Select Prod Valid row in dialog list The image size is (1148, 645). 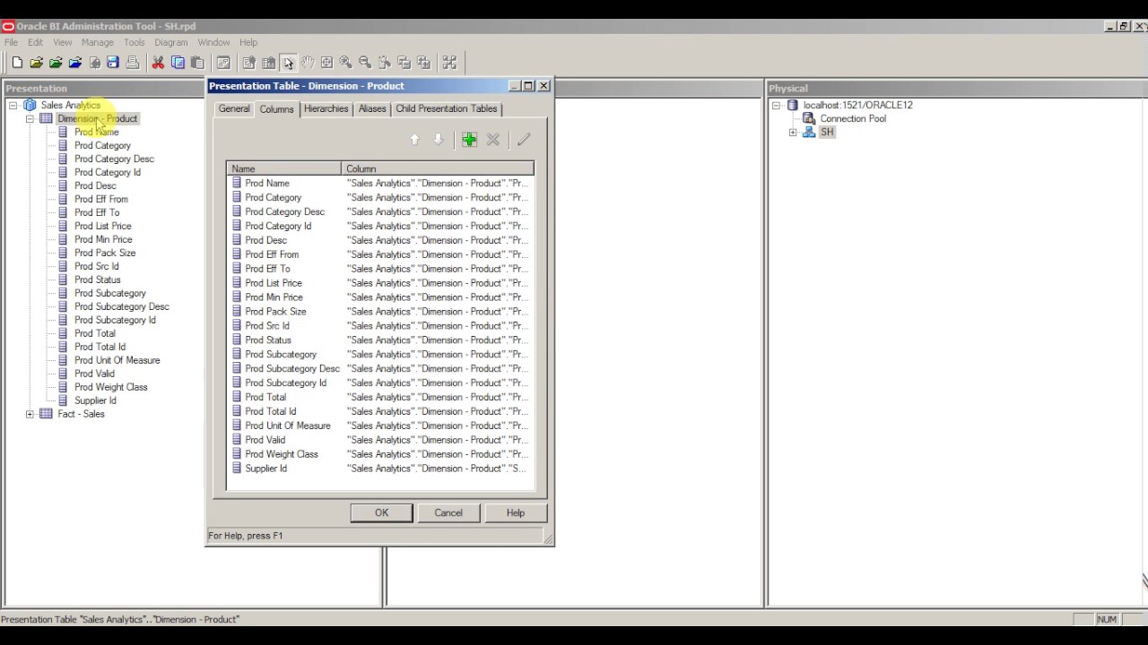point(381,440)
